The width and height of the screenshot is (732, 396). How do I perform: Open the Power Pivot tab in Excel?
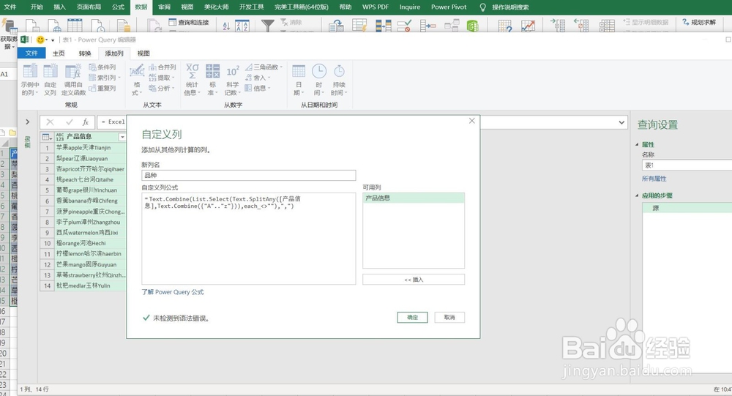[x=449, y=7]
